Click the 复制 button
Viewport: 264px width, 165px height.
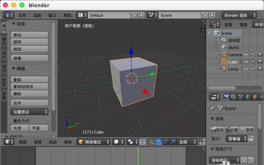[x=29, y=79]
